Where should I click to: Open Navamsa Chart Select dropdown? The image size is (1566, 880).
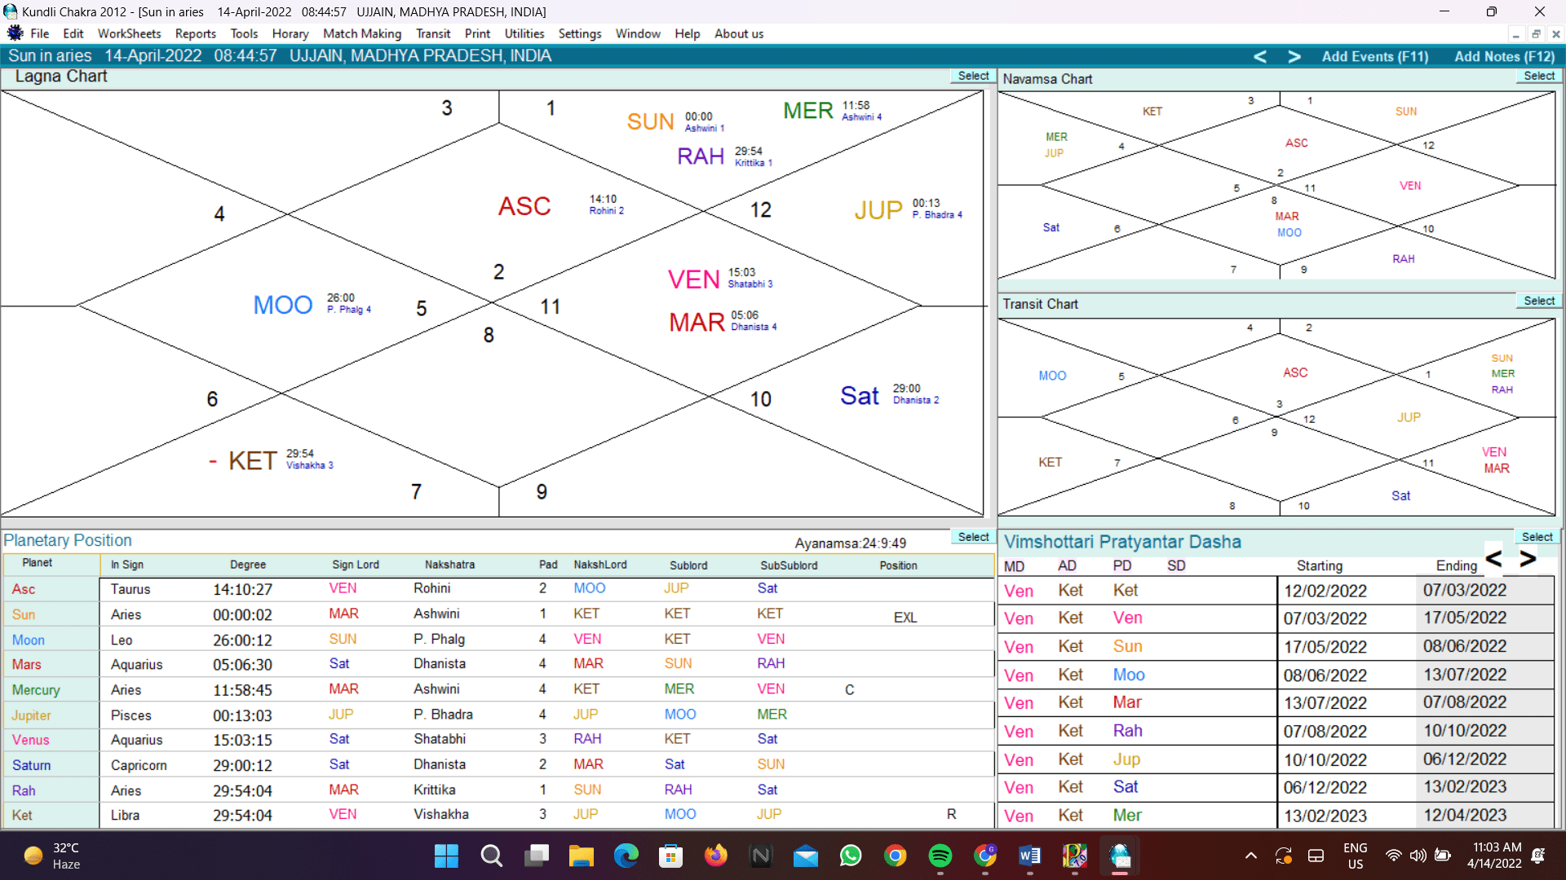1539,76
